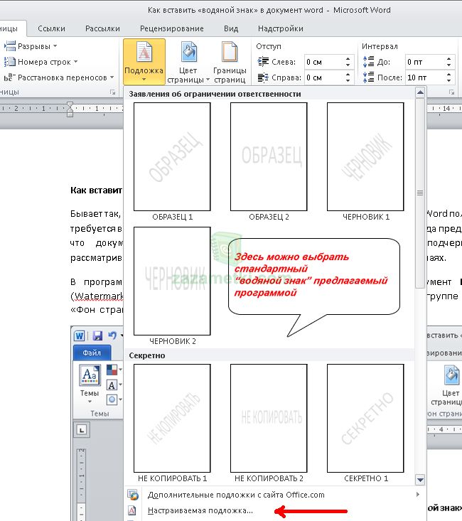462x521 pixels.
Task: Click the Разрывы breaks icon
Action: pyautogui.click(x=10, y=46)
